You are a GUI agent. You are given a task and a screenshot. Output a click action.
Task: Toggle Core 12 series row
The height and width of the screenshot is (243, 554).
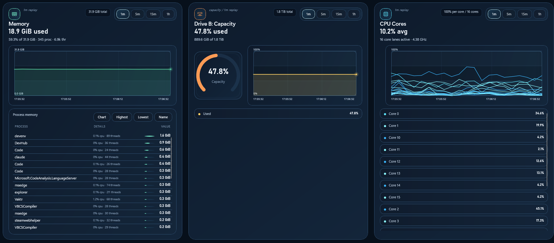(464, 161)
